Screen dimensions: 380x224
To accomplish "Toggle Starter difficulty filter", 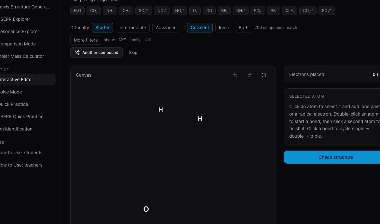I will click(102, 28).
